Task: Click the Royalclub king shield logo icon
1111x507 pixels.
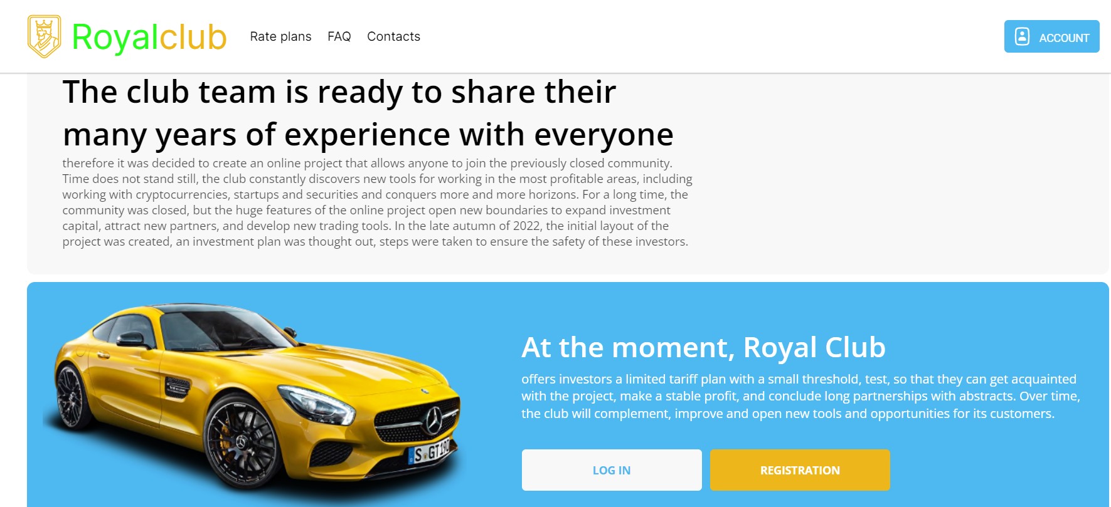Action: (45, 36)
